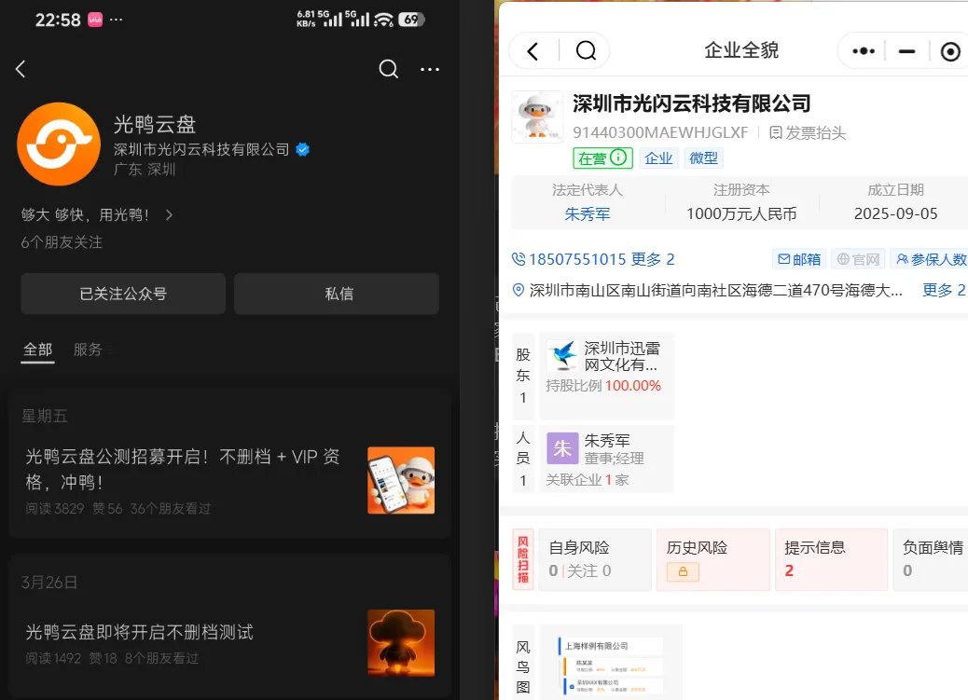
Task: Click the 私信 button
Action: coord(337,294)
